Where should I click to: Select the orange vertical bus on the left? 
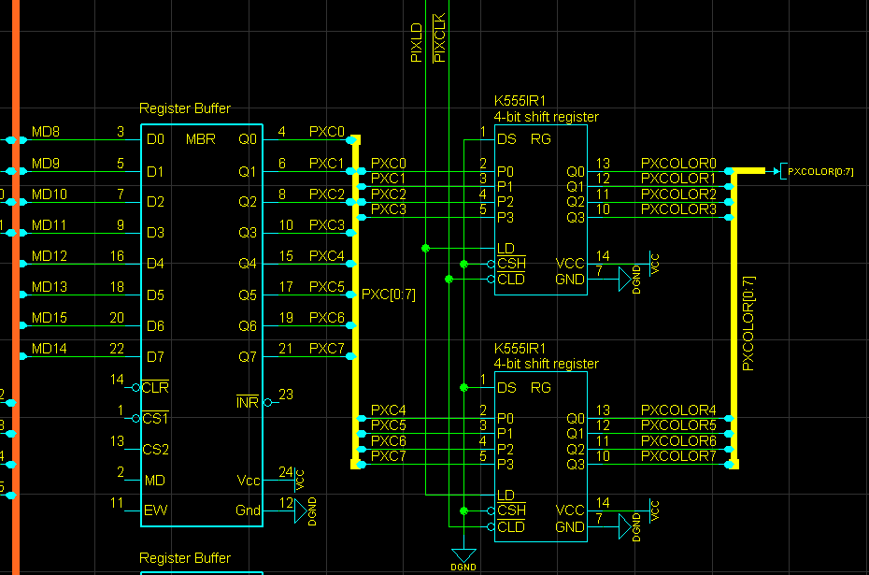pos(16,287)
